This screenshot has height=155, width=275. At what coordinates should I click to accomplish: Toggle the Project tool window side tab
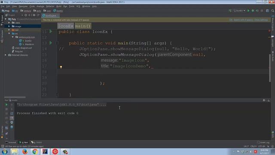tap(2, 21)
